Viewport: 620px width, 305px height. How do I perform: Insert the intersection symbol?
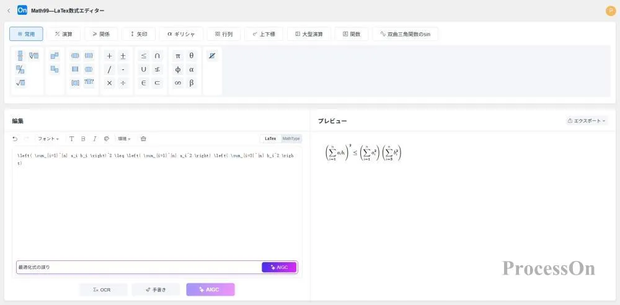pos(157,56)
